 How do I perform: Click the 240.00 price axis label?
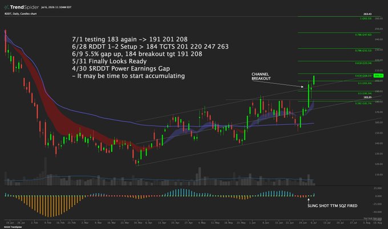pyautogui.click(x=379, y=39)
